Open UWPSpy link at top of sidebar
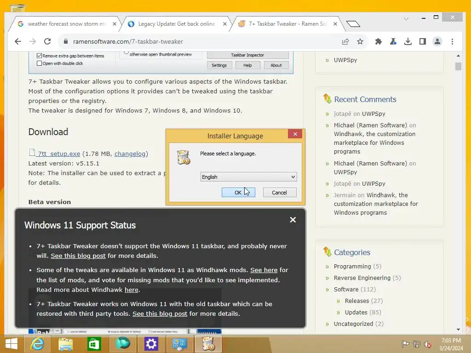 click(x=345, y=60)
